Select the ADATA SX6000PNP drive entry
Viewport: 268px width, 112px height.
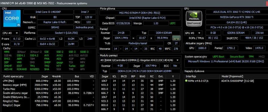pyautogui.click(x=237, y=81)
